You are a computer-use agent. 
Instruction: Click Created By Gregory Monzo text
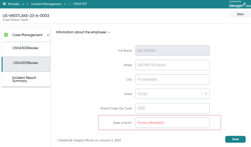(x=89, y=140)
